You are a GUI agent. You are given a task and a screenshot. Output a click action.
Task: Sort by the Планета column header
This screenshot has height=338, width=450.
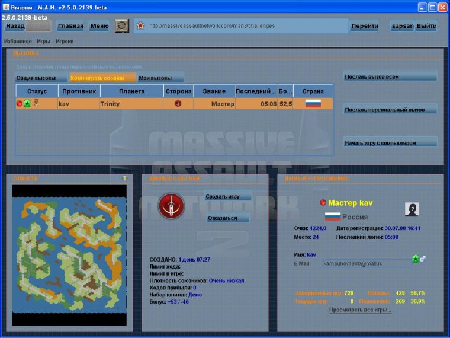click(x=131, y=91)
